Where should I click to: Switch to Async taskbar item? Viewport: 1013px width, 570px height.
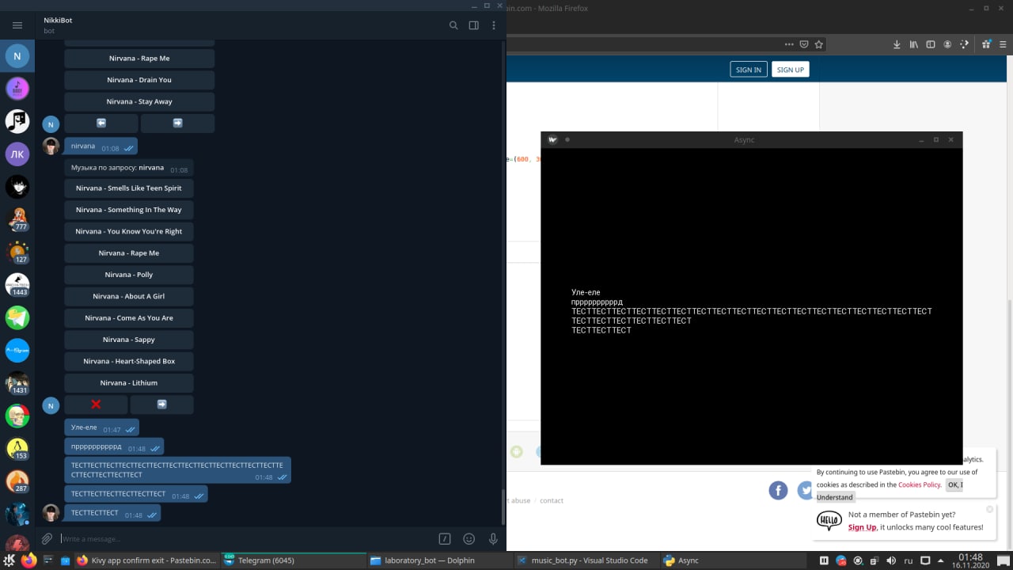click(732, 560)
